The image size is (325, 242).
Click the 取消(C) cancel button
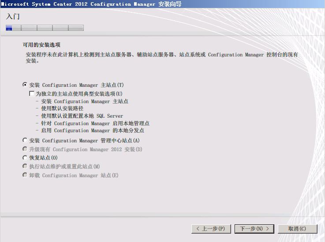pyautogui.click(x=297, y=229)
